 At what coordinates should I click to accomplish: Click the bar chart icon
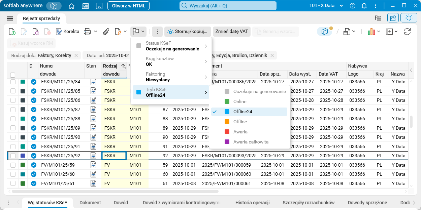(371, 32)
